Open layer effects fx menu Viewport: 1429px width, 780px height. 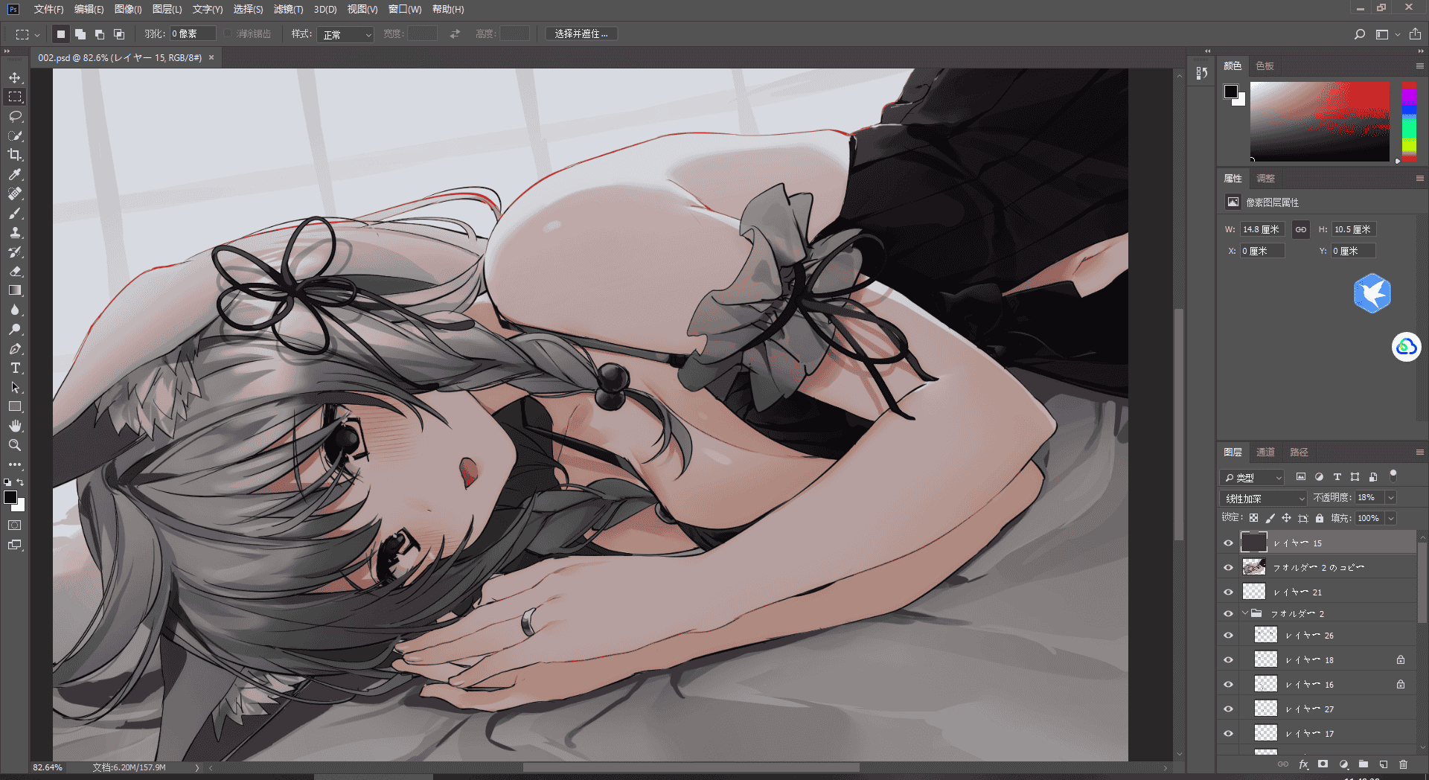(x=1303, y=764)
